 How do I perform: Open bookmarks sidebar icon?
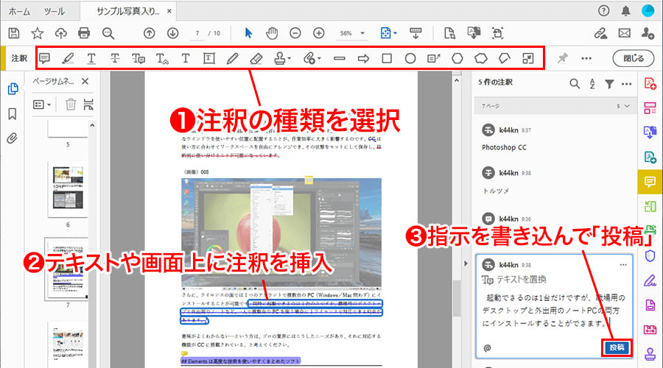(x=13, y=113)
